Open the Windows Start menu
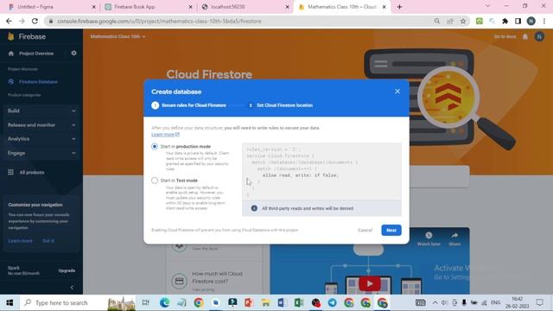Image resolution: width=553 pixels, height=311 pixels. pos(10,302)
